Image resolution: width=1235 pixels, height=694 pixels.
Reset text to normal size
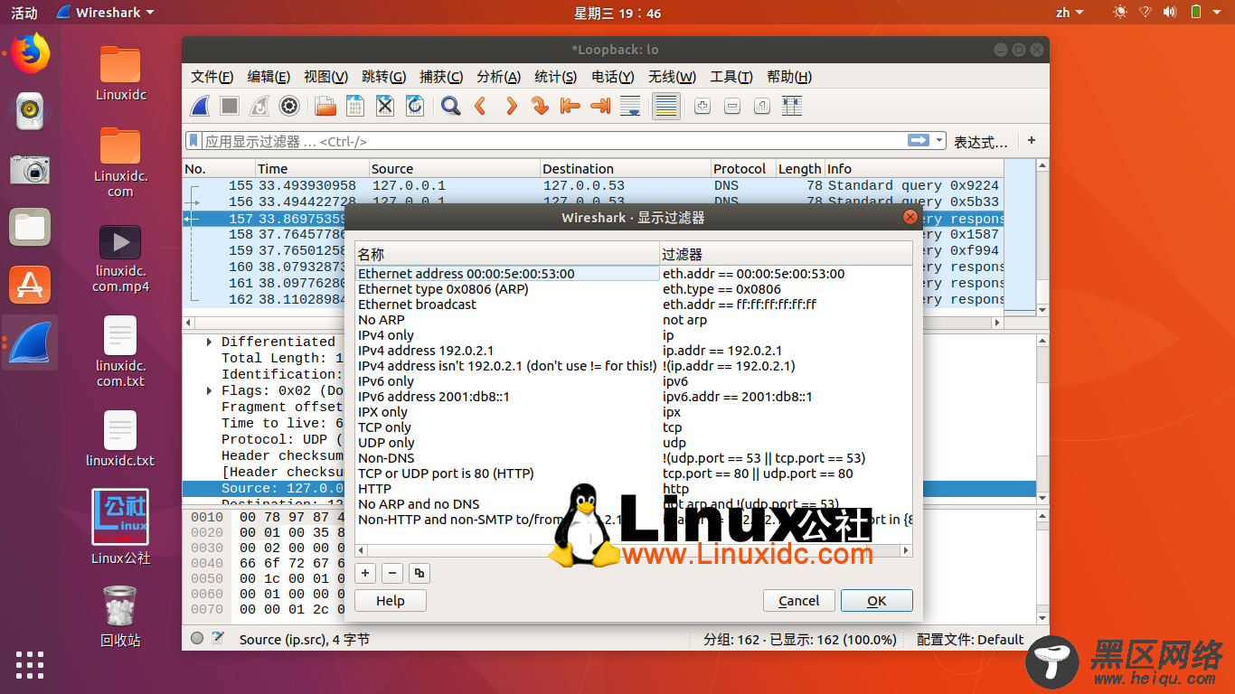click(762, 106)
